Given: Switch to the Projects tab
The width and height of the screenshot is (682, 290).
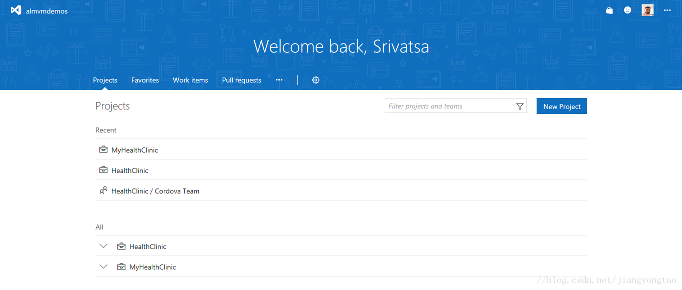Looking at the screenshot, I should click(x=105, y=80).
